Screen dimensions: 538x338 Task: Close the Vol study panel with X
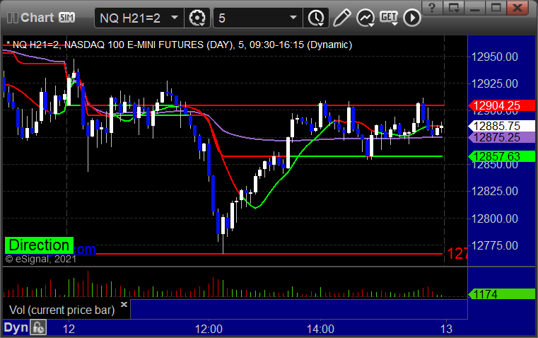(124, 304)
